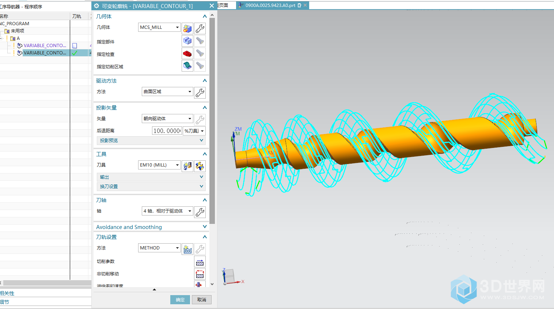Edit drive method with wrench icon
Screen dimensions: 554x309
pyautogui.click(x=200, y=93)
